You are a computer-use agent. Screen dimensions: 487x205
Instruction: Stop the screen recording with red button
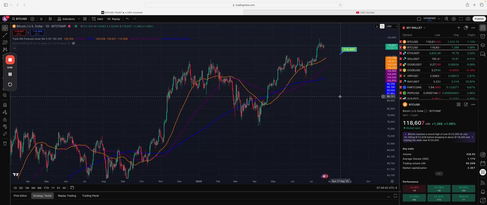click(x=10, y=60)
